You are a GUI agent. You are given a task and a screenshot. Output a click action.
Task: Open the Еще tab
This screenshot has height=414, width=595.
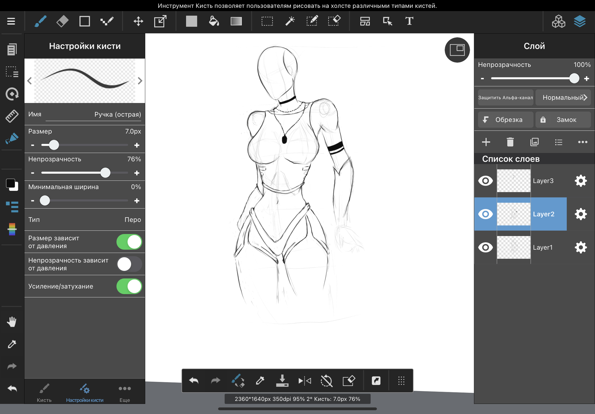pyautogui.click(x=125, y=392)
